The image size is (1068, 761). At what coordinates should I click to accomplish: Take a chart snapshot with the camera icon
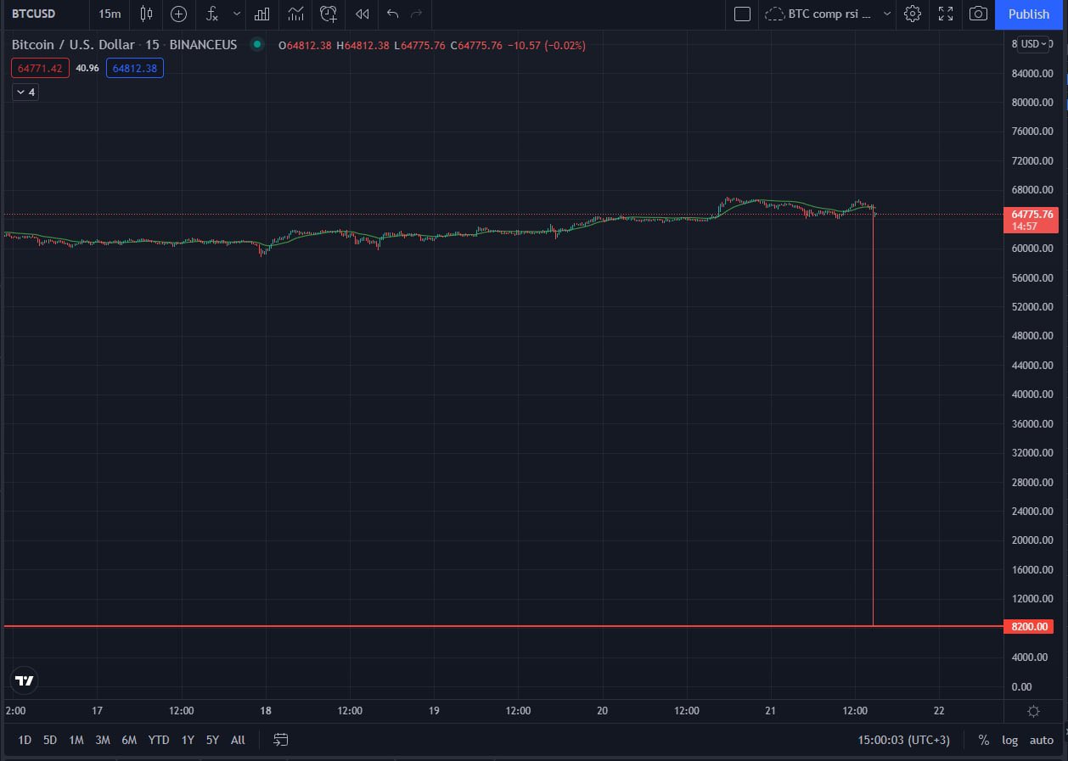(x=978, y=14)
